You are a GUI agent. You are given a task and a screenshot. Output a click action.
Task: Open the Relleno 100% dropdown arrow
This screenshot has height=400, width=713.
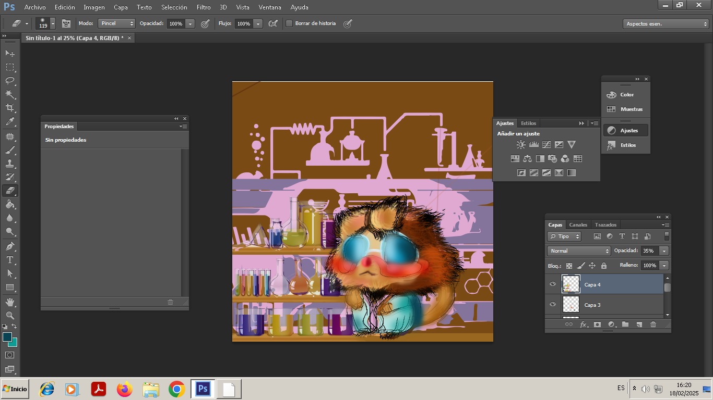[664, 266]
